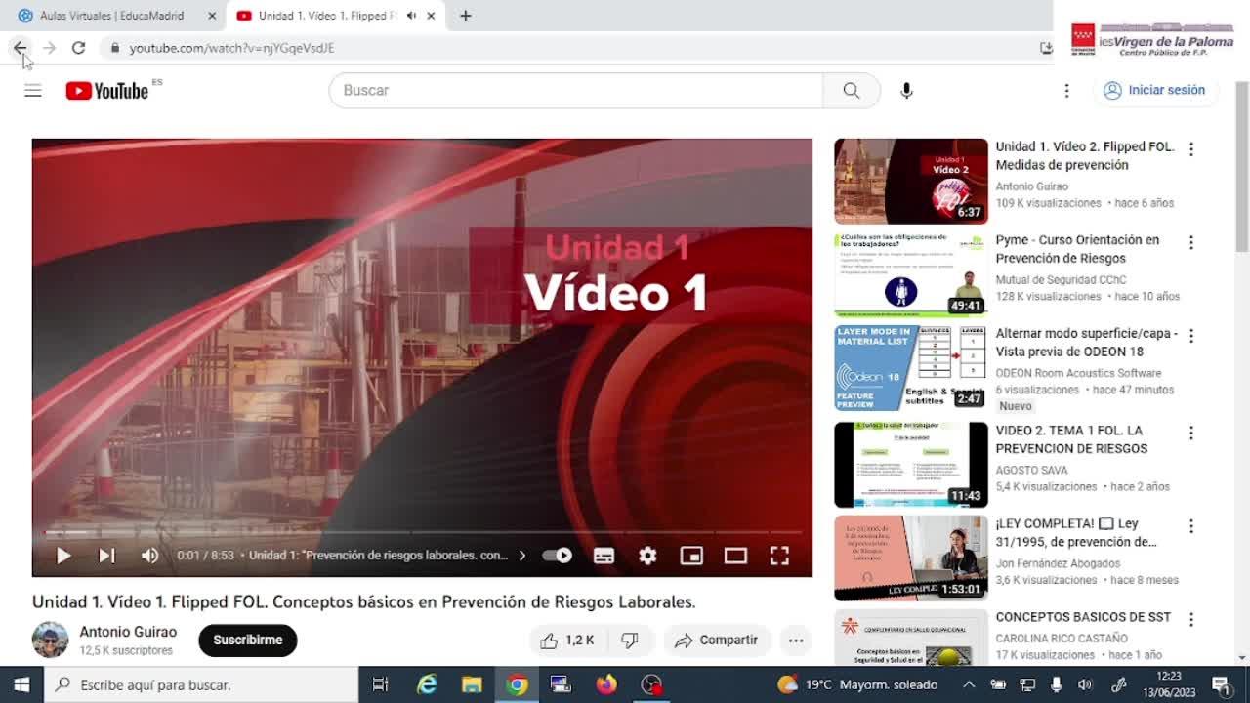This screenshot has width=1250, height=703.
Task: Skip to the next video
Action: (x=106, y=556)
